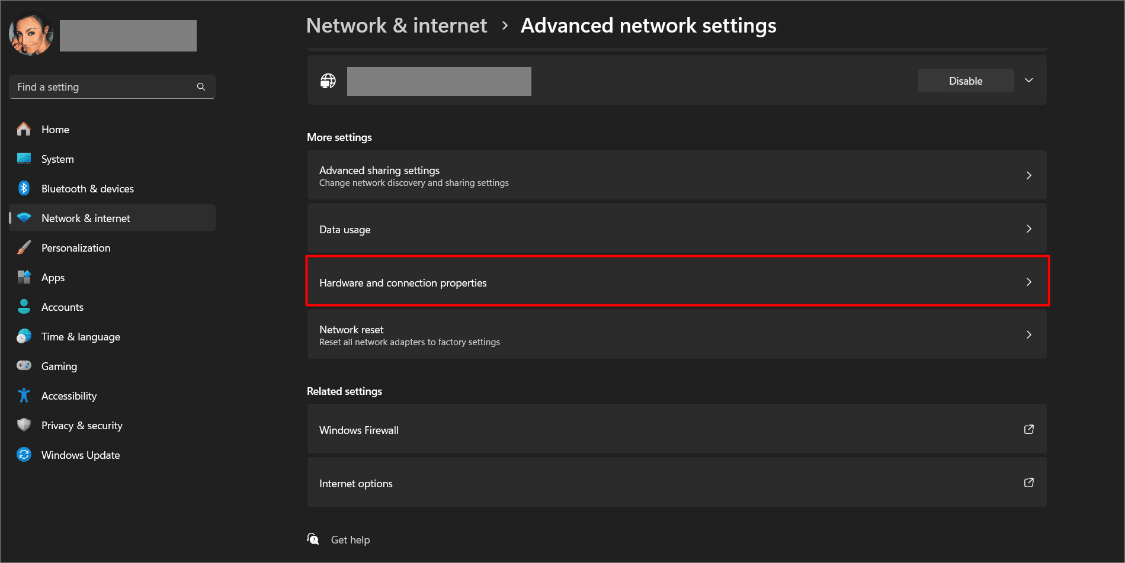Click the globe icon on the network adapter
The image size is (1125, 563).
(x=328, y=81)
